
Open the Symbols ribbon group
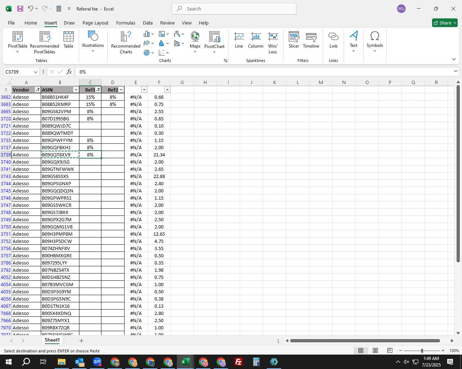tap(375, 42)
